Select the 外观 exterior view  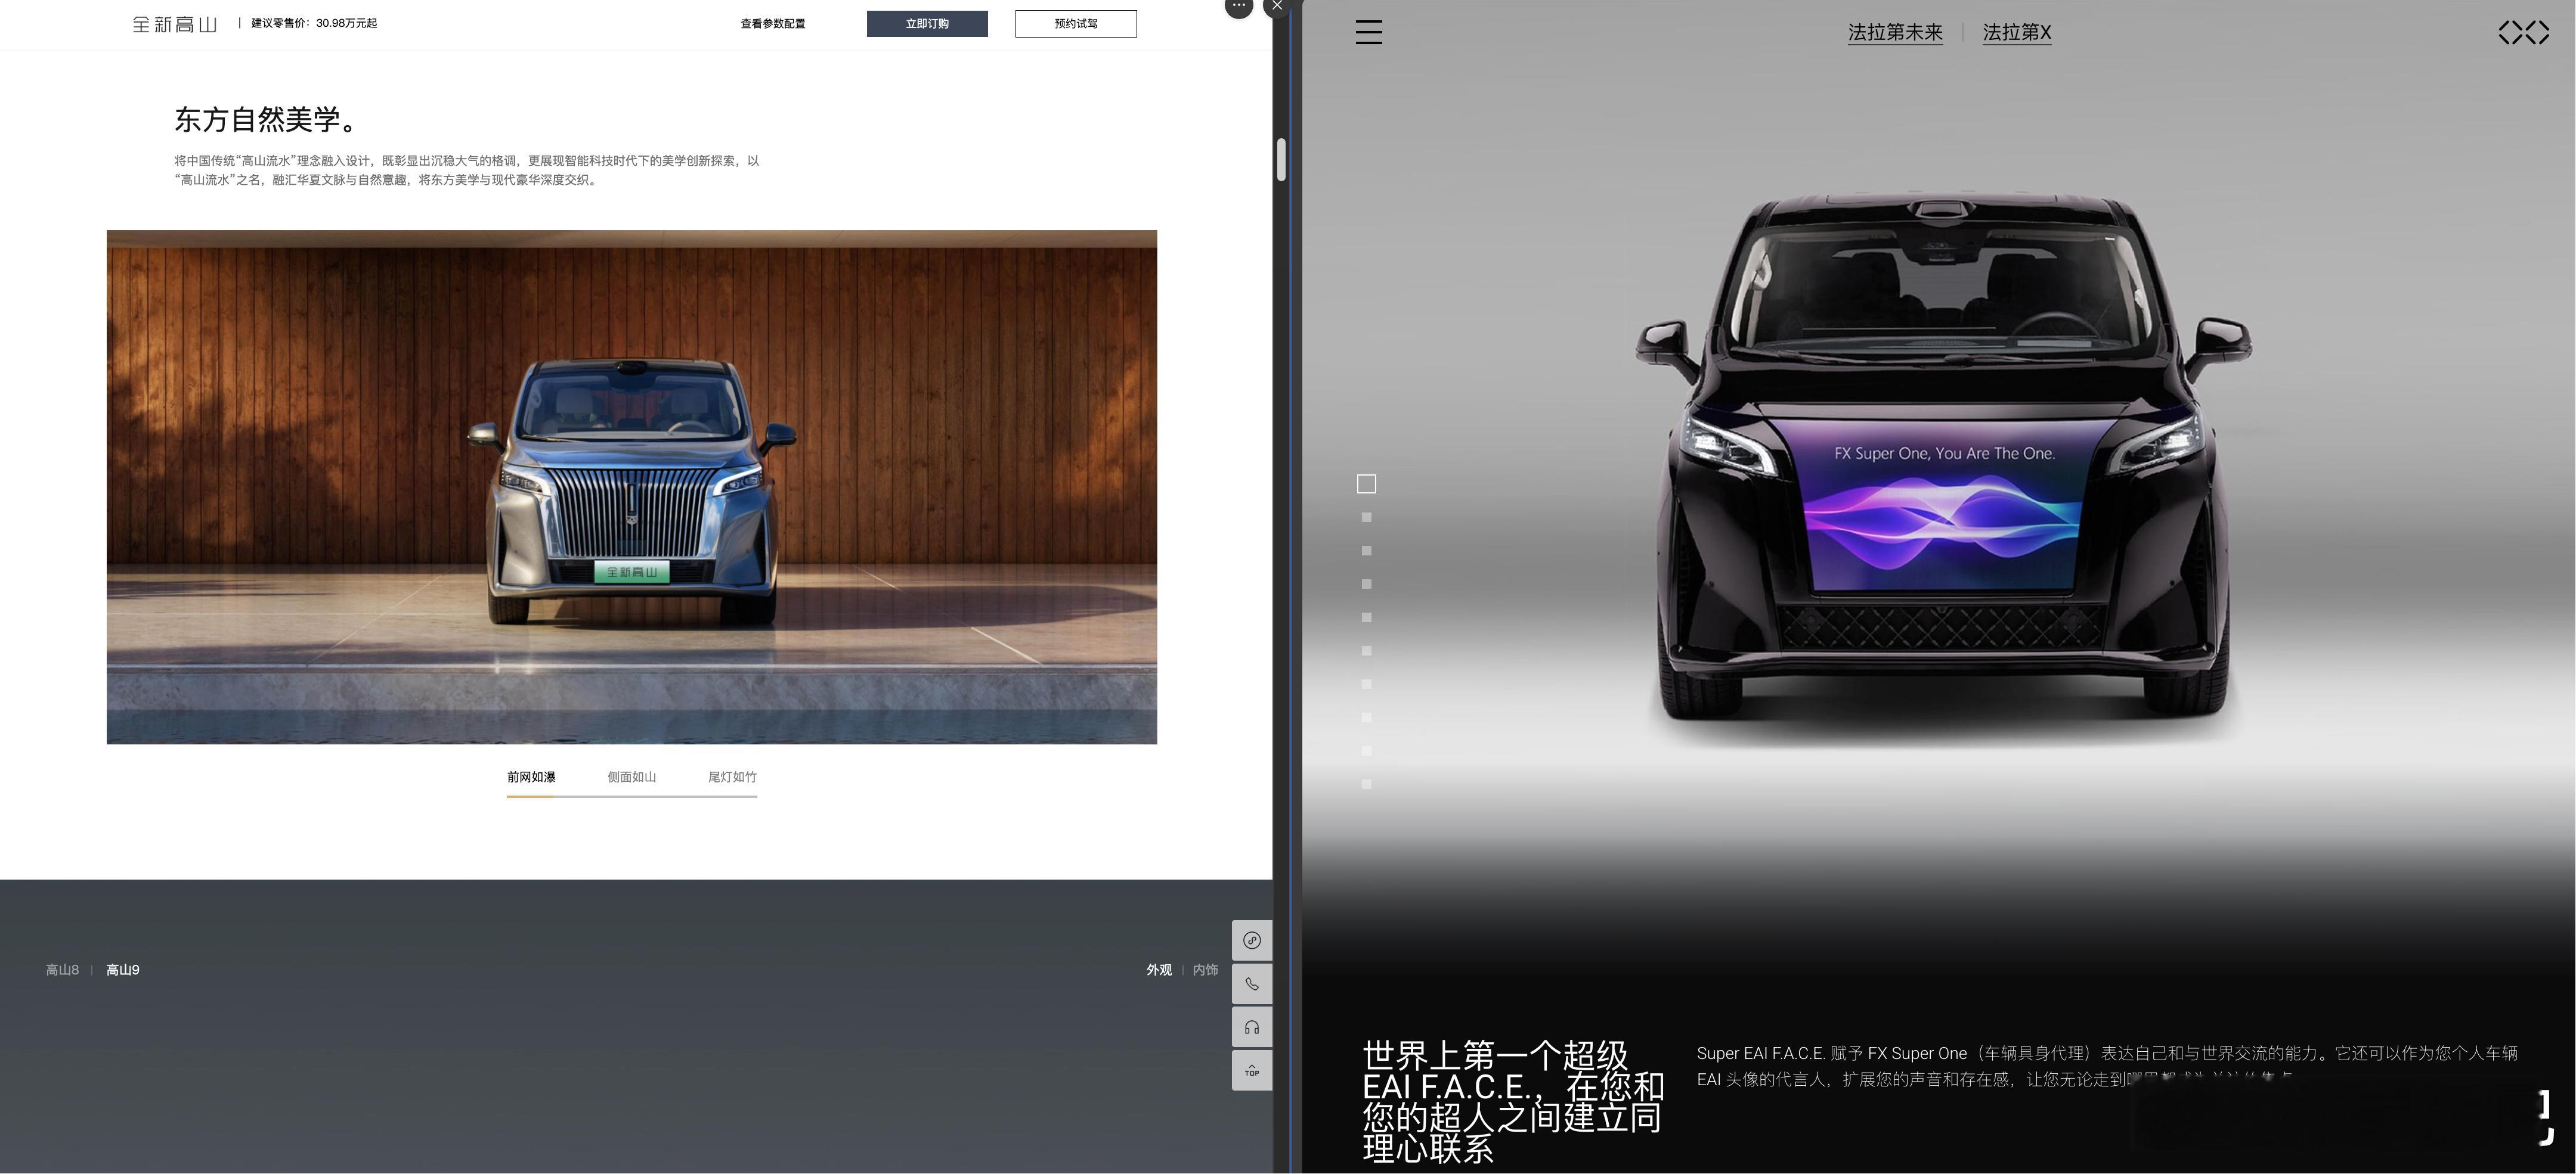point(1159,970)
